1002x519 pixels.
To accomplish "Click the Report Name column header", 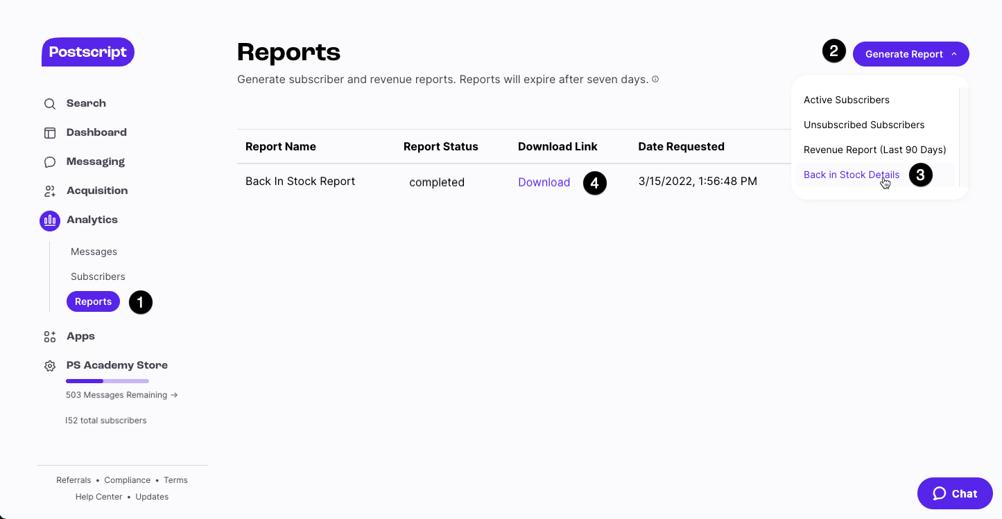I will (x=281, y=147).
